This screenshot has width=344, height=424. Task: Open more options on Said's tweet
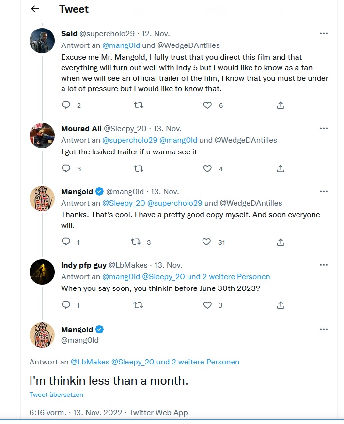[x=324, y=33]
